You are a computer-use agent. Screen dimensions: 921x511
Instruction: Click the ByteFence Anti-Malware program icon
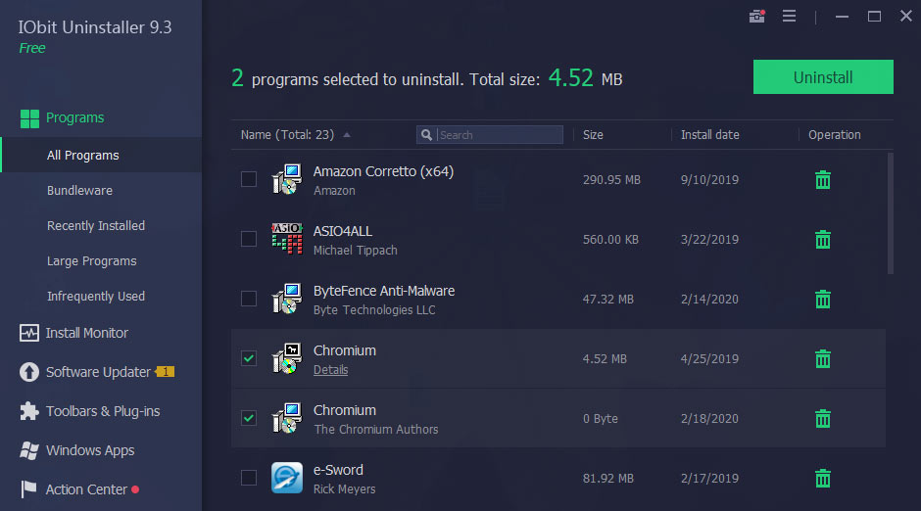tap(287, 299)
